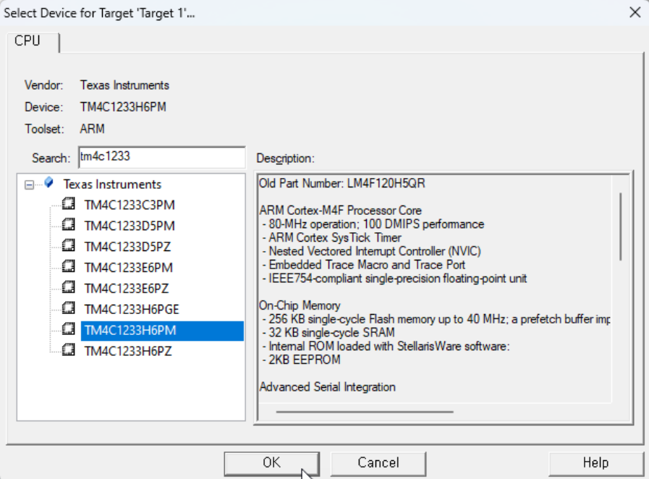Viewport: 649px width, 479px height.
Task: Click the '32 KB single-cycle SRAM' line
Action: pos(328,332)
